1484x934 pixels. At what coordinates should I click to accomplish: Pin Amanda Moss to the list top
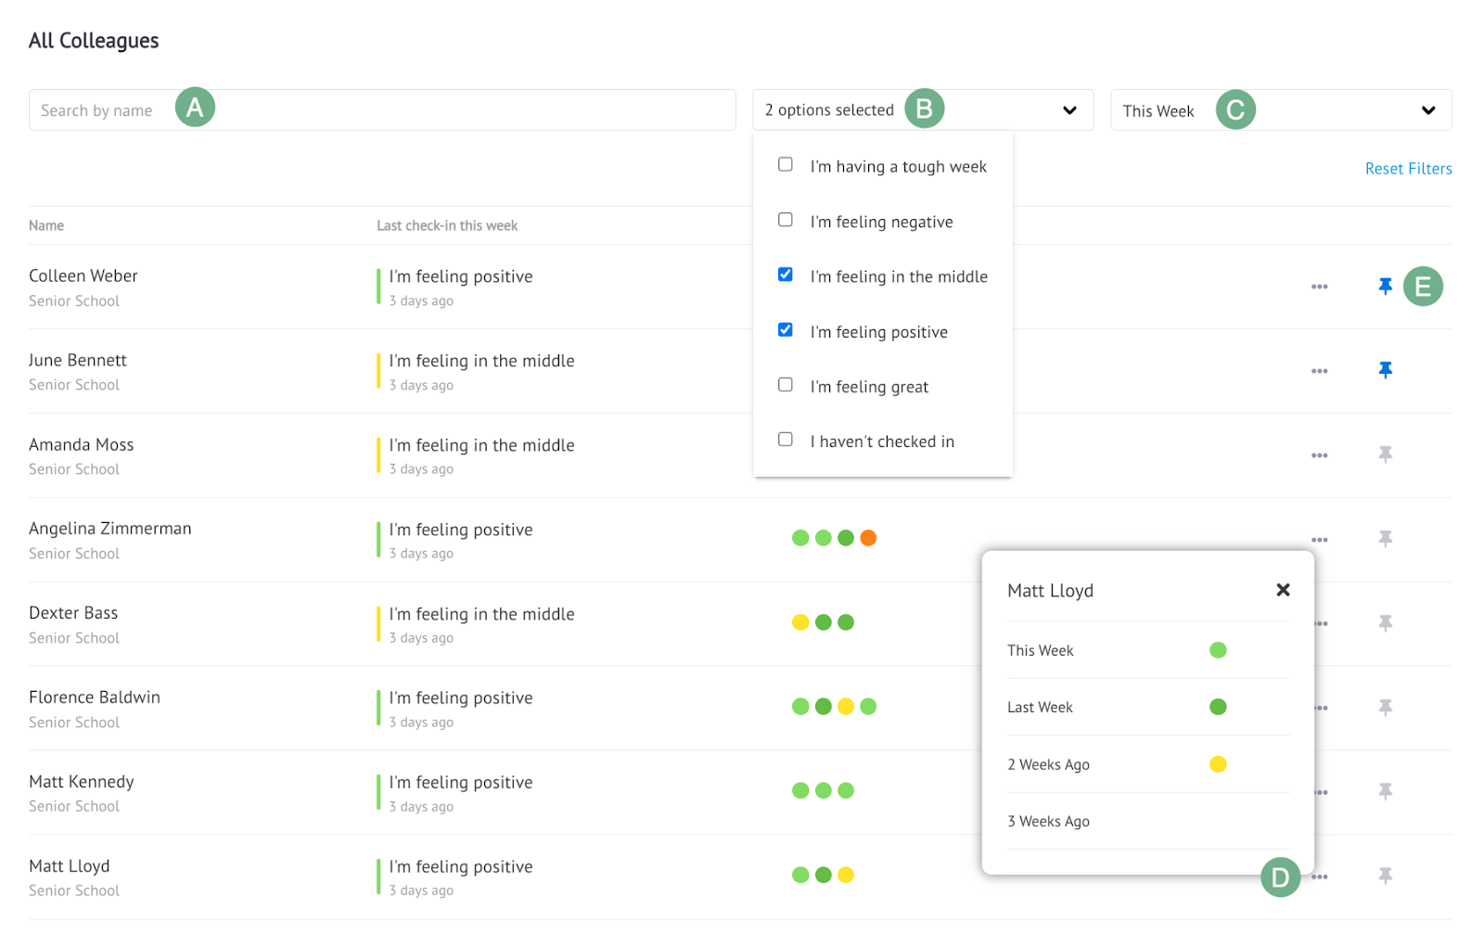pos(1385,455)
